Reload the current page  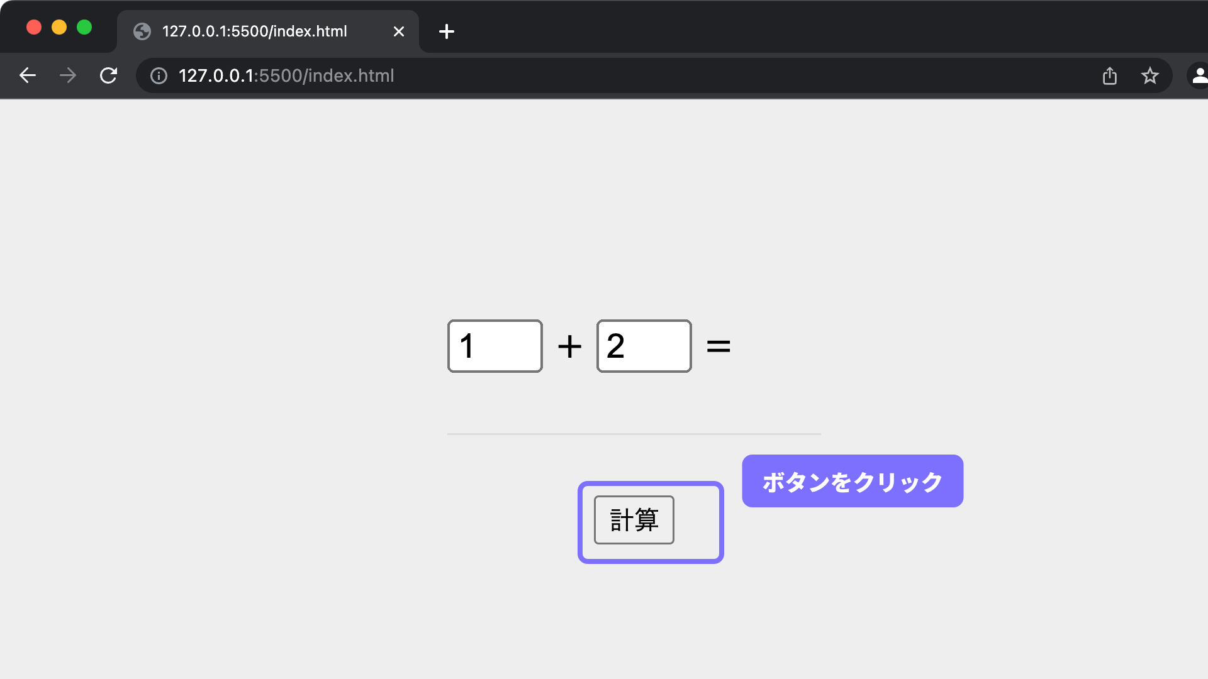tap(108, 75)
